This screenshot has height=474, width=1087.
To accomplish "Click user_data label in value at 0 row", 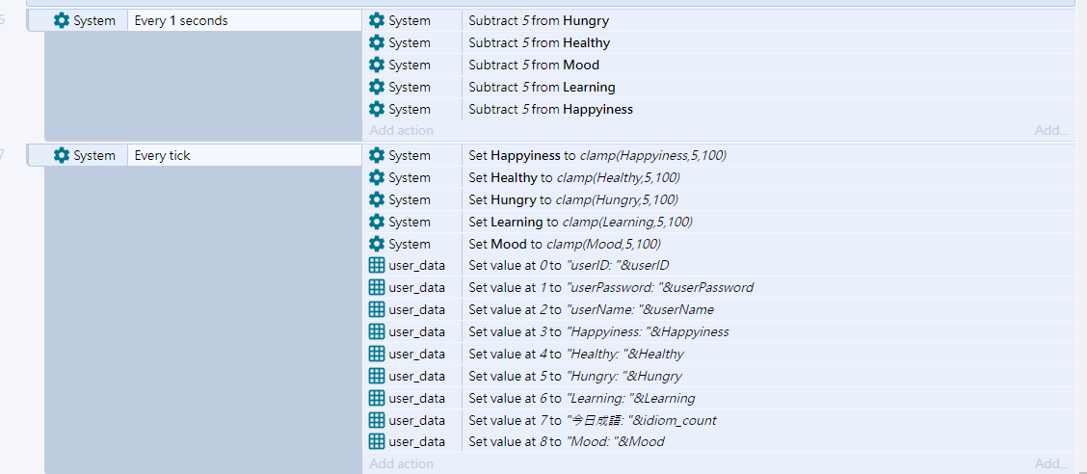I will pyautogui.click(x=416, y=265).
